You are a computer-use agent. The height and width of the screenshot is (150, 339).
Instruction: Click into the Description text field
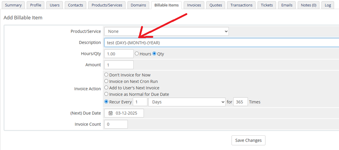220,43
